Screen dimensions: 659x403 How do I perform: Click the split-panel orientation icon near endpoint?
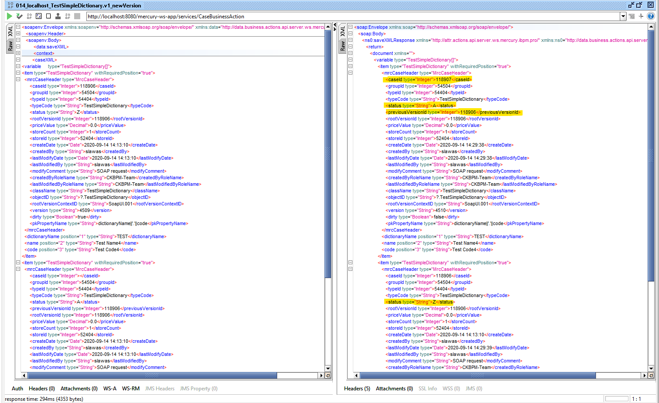[632, 16]
